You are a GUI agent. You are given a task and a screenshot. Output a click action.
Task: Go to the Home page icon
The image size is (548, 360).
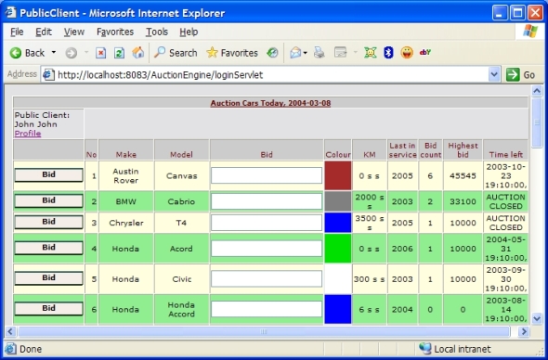(x=138, y=53)
